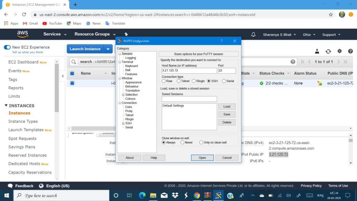Click the pin shortcut icon in AWS navbar
This screenshot has height=201, width=357.
click(126, 34)
